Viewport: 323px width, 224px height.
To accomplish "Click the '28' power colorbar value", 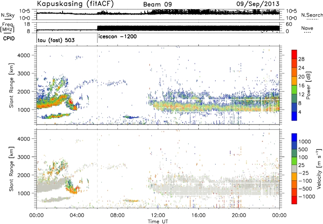I will pos(301,59).
